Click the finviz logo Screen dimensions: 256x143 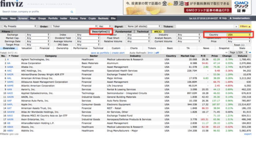pos(12,4)
